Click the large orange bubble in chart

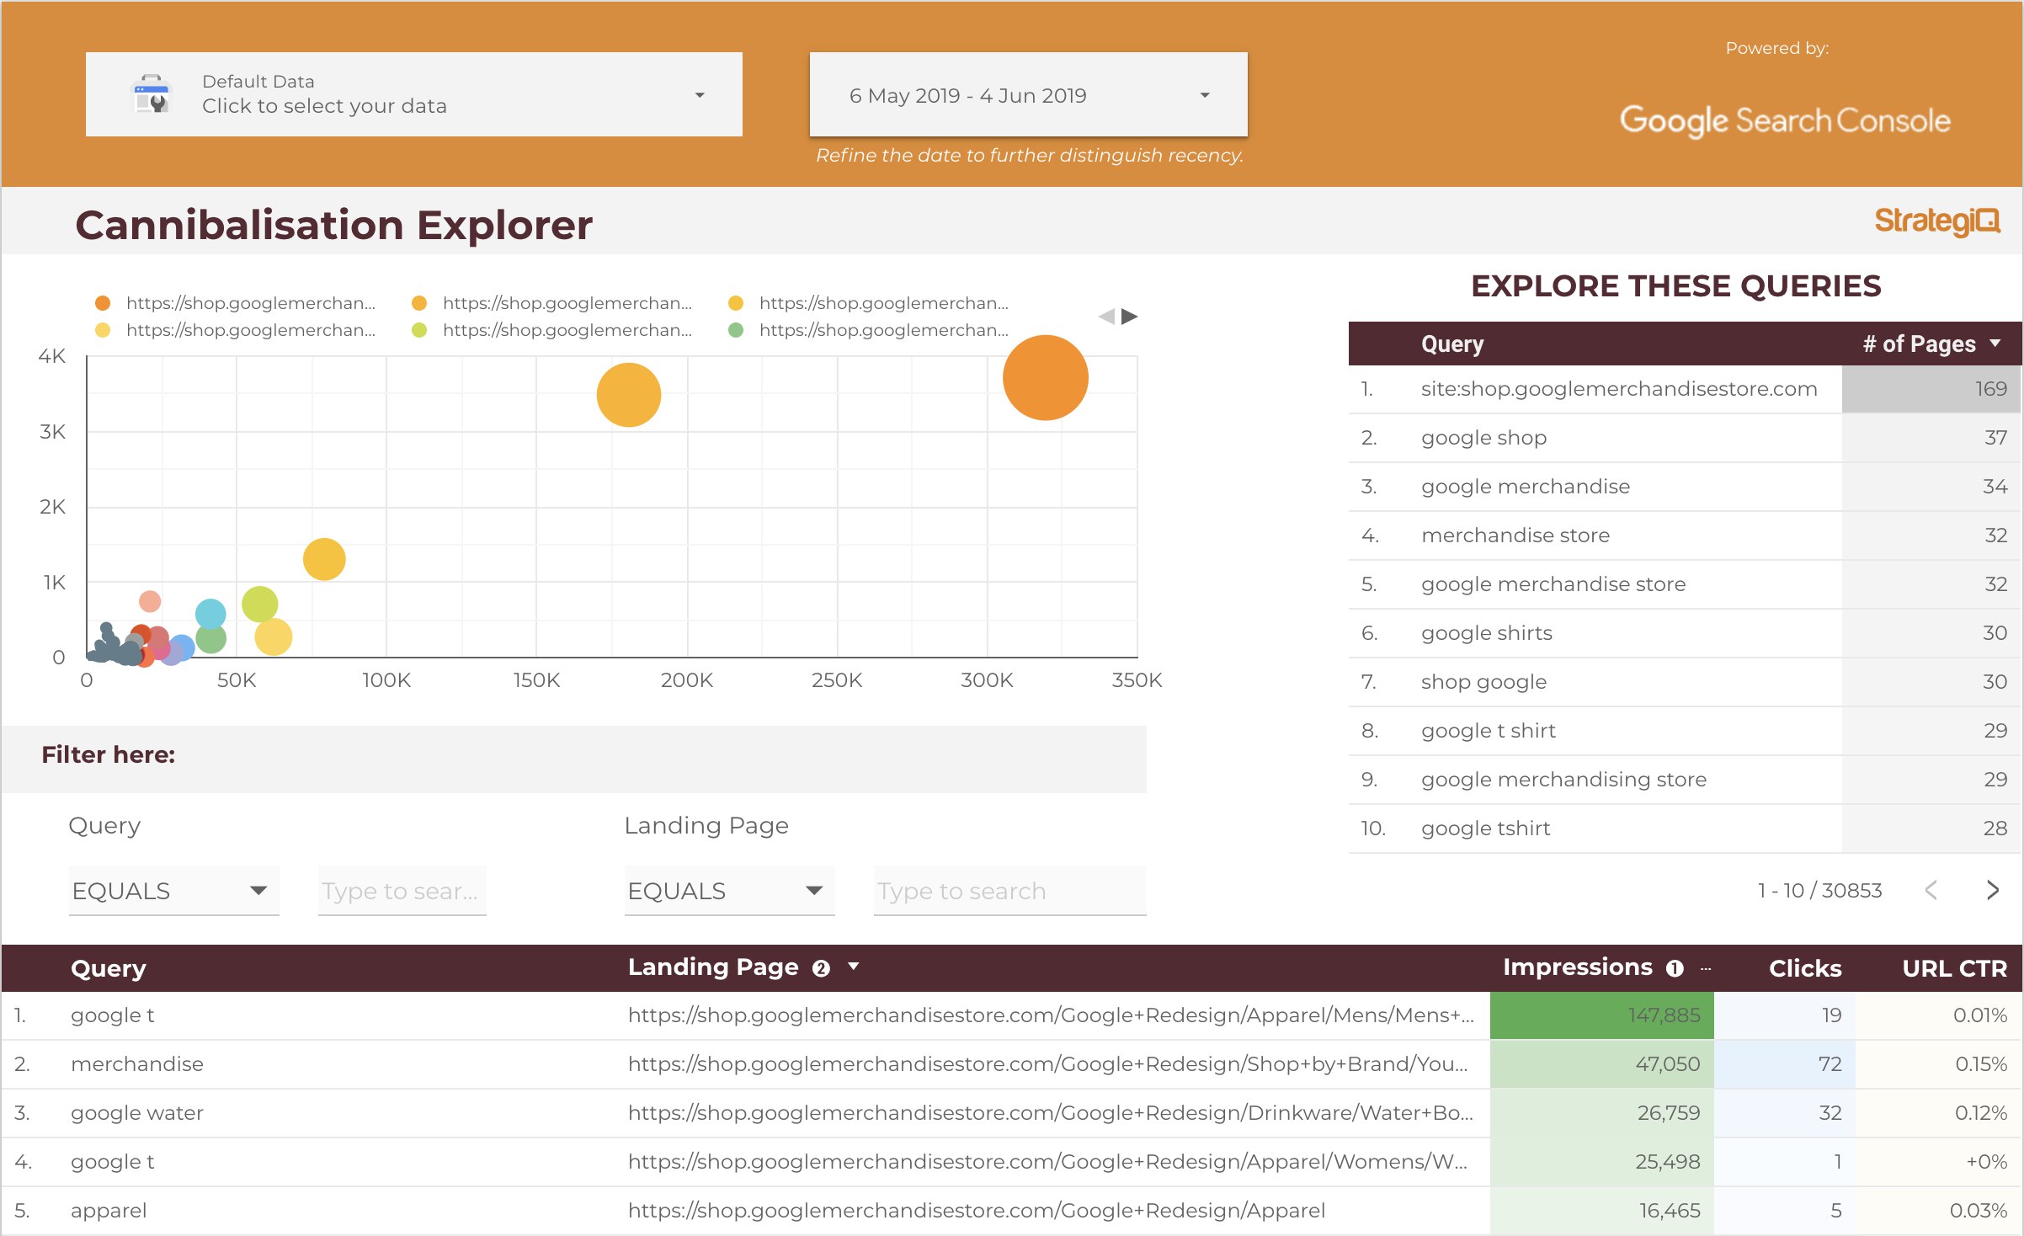click(x=1045, y=378)
